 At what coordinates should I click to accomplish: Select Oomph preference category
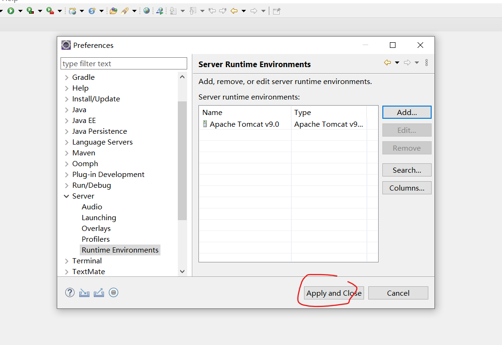click(x=85, y=164)
